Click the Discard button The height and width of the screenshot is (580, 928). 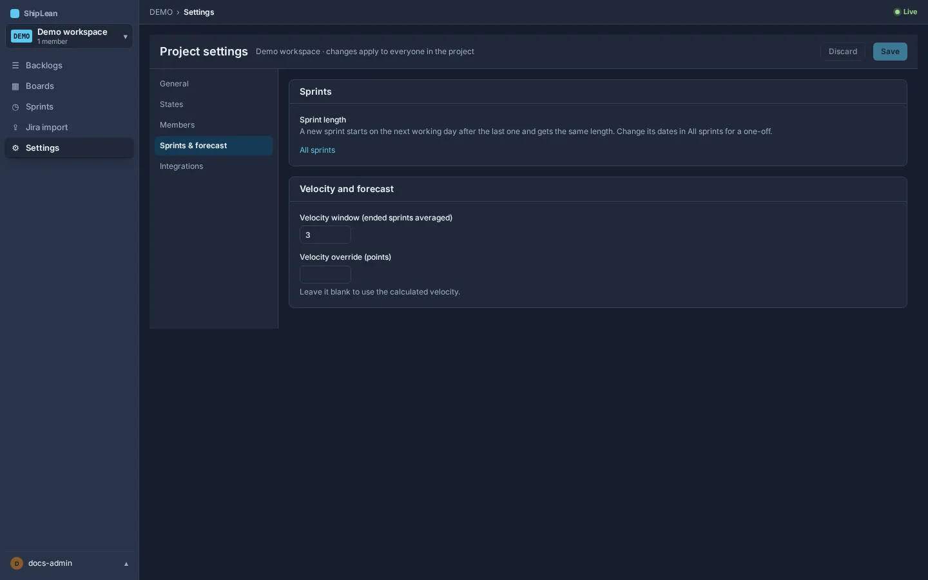click(843, 52)
